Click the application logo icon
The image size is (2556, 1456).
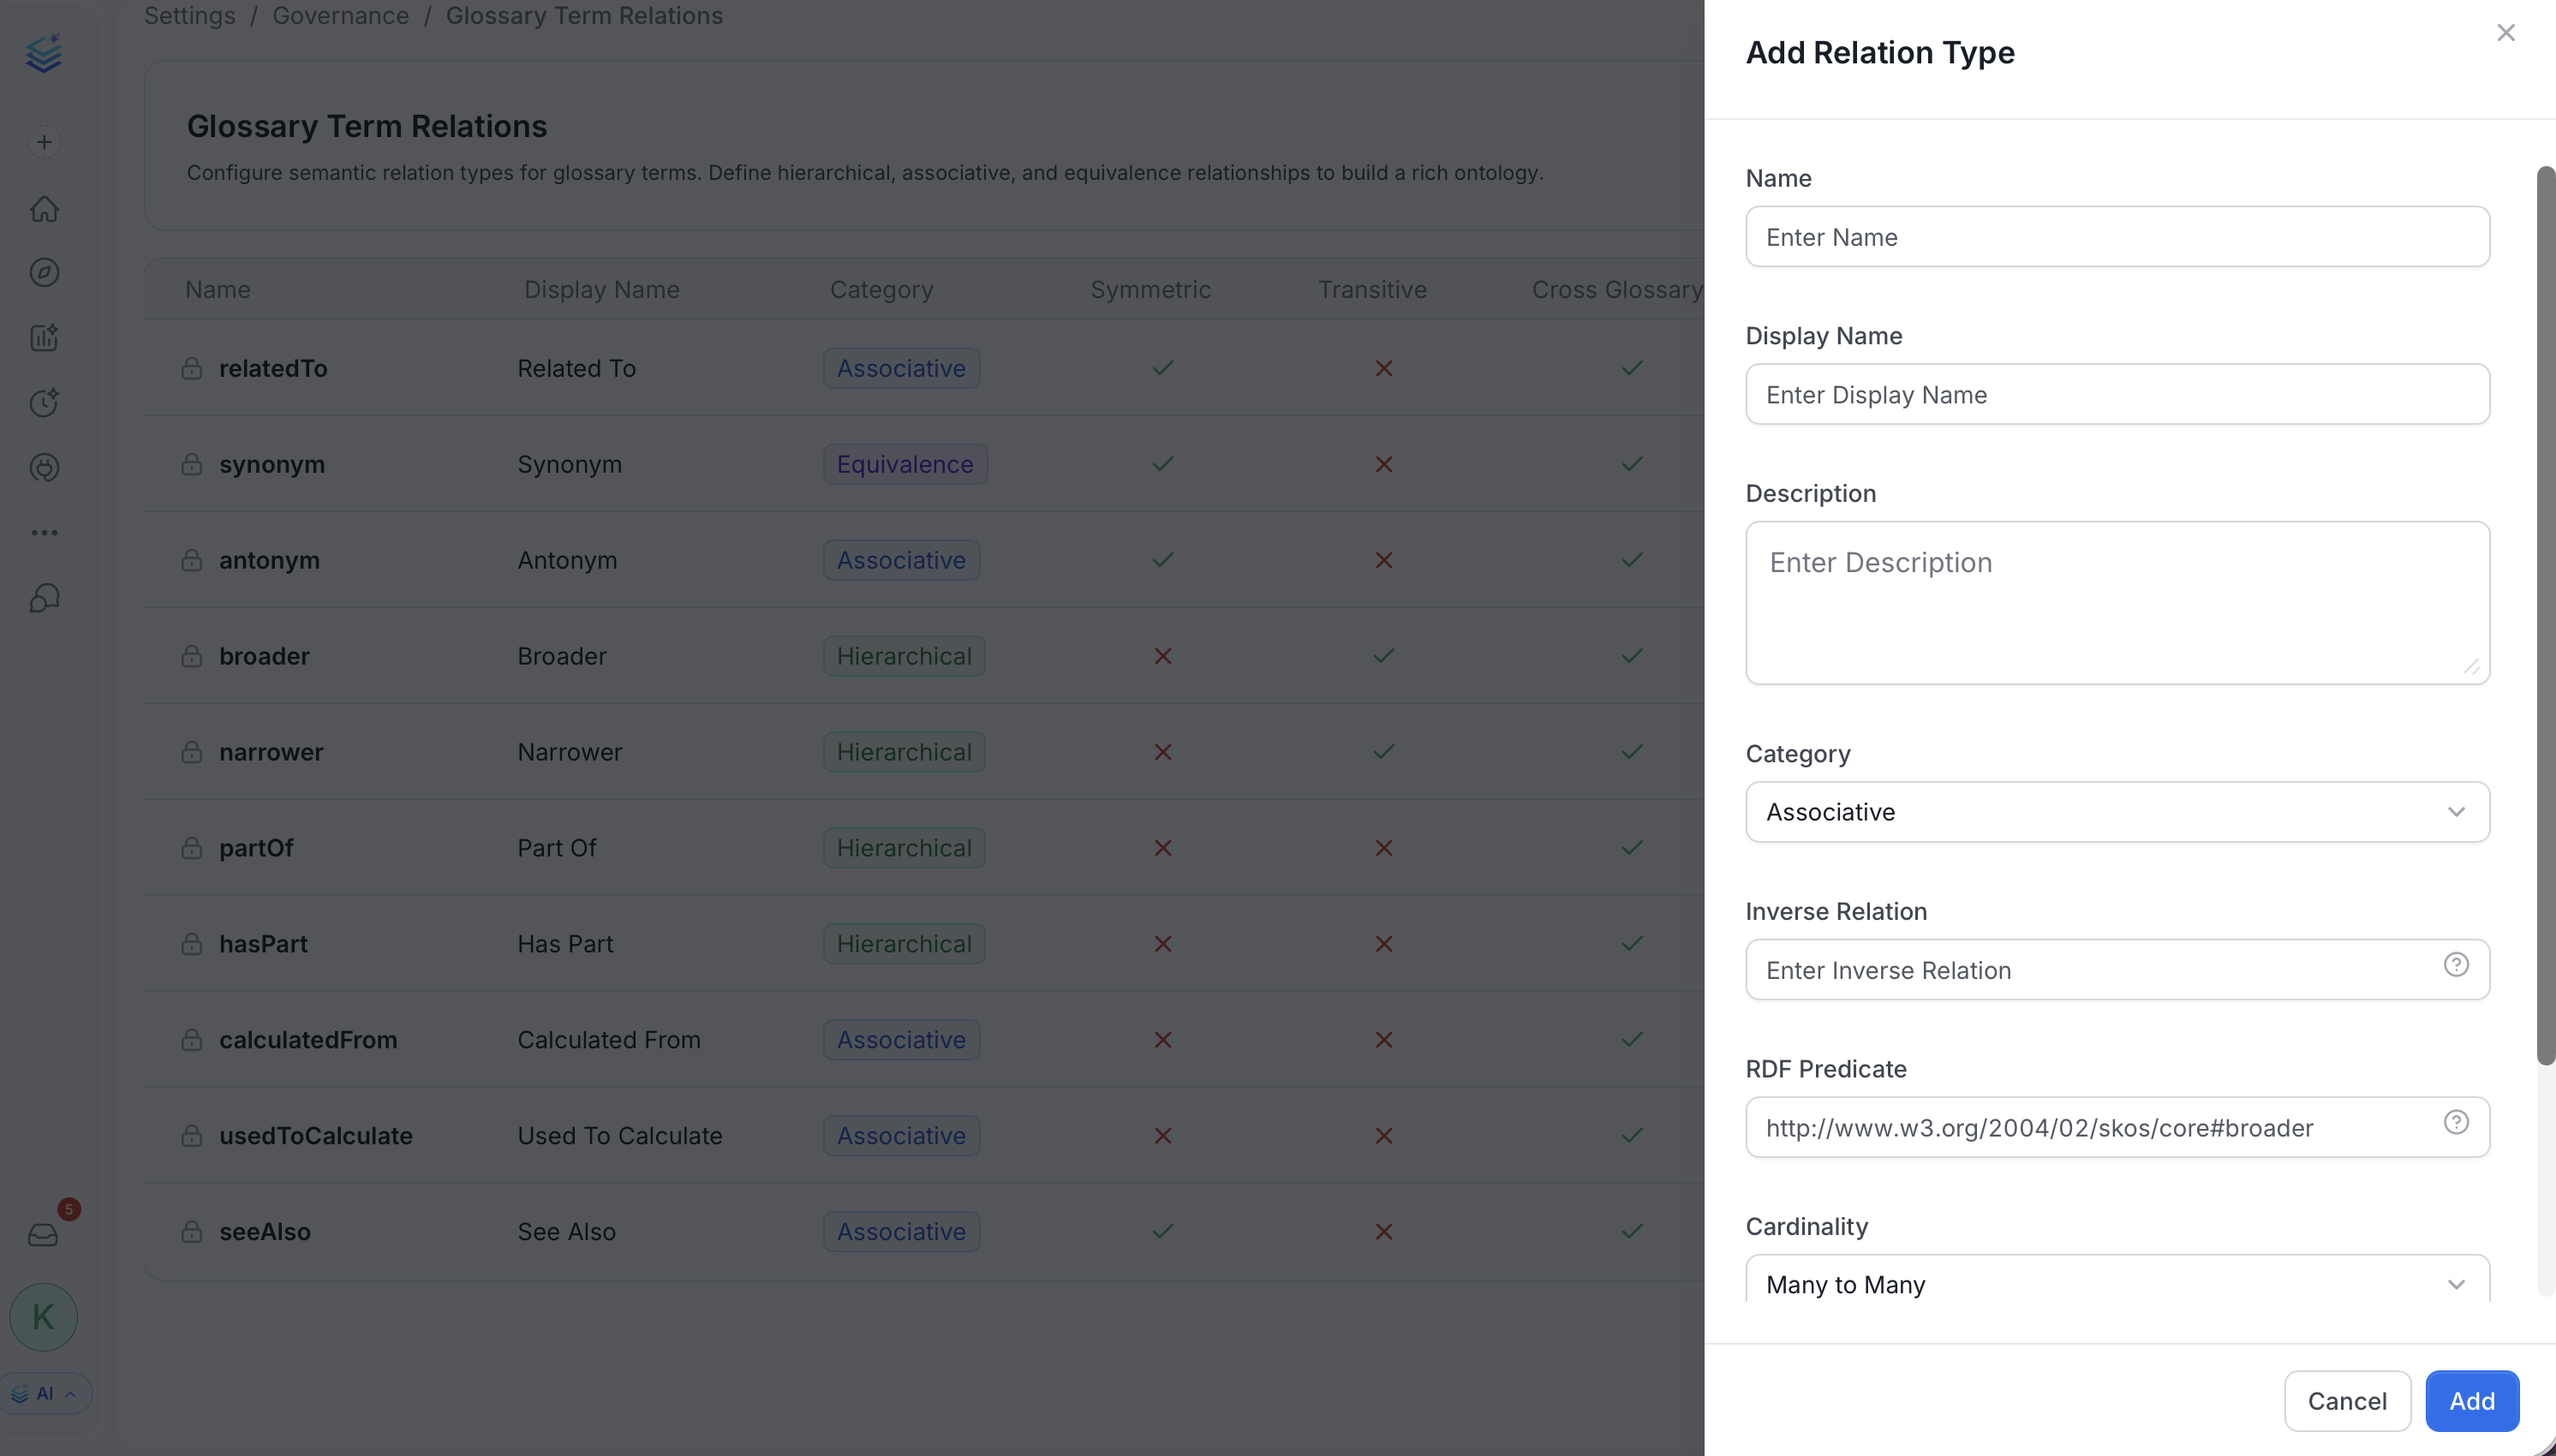[x=44, y=54]
